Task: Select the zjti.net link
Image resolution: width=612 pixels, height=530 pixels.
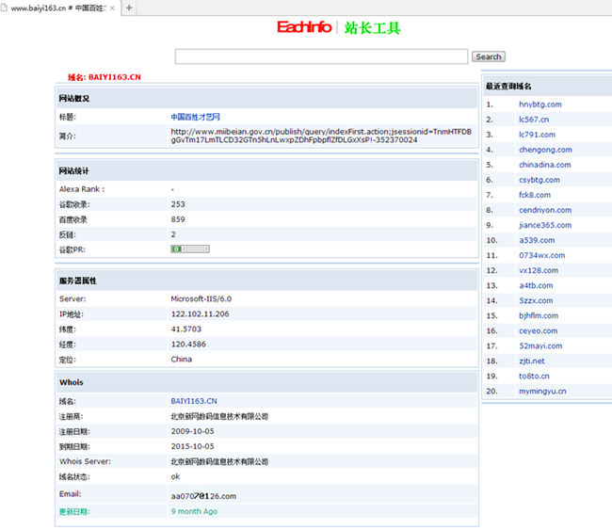Action: [531, 361]
